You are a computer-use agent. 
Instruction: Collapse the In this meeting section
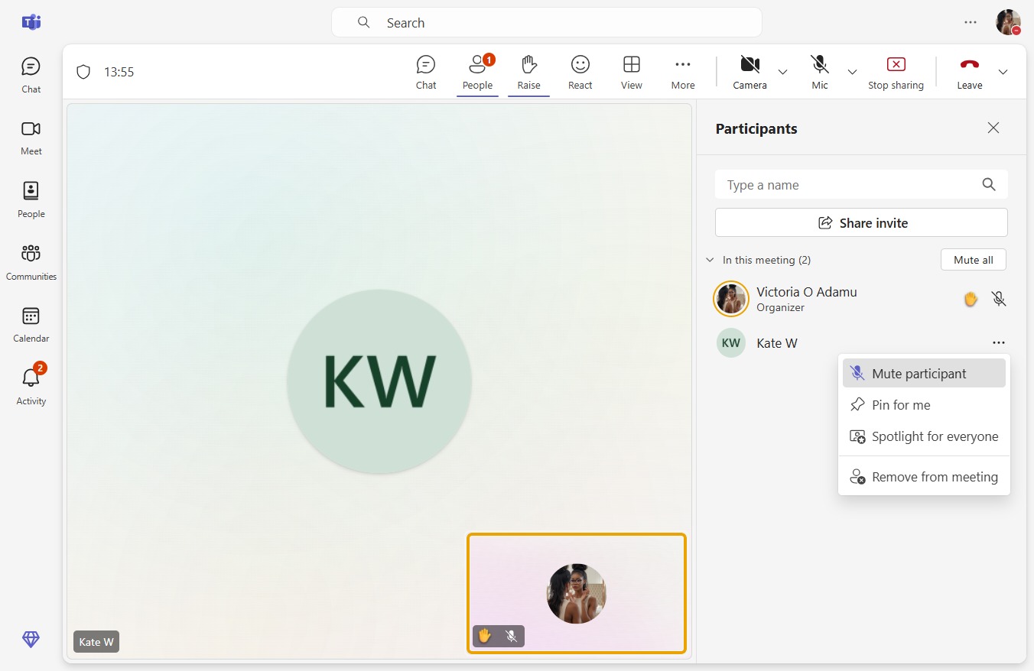710,260
